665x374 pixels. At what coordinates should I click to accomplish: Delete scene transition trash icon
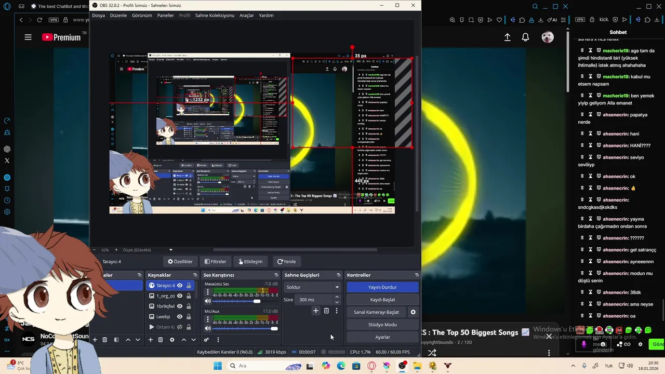click(326, 311)
